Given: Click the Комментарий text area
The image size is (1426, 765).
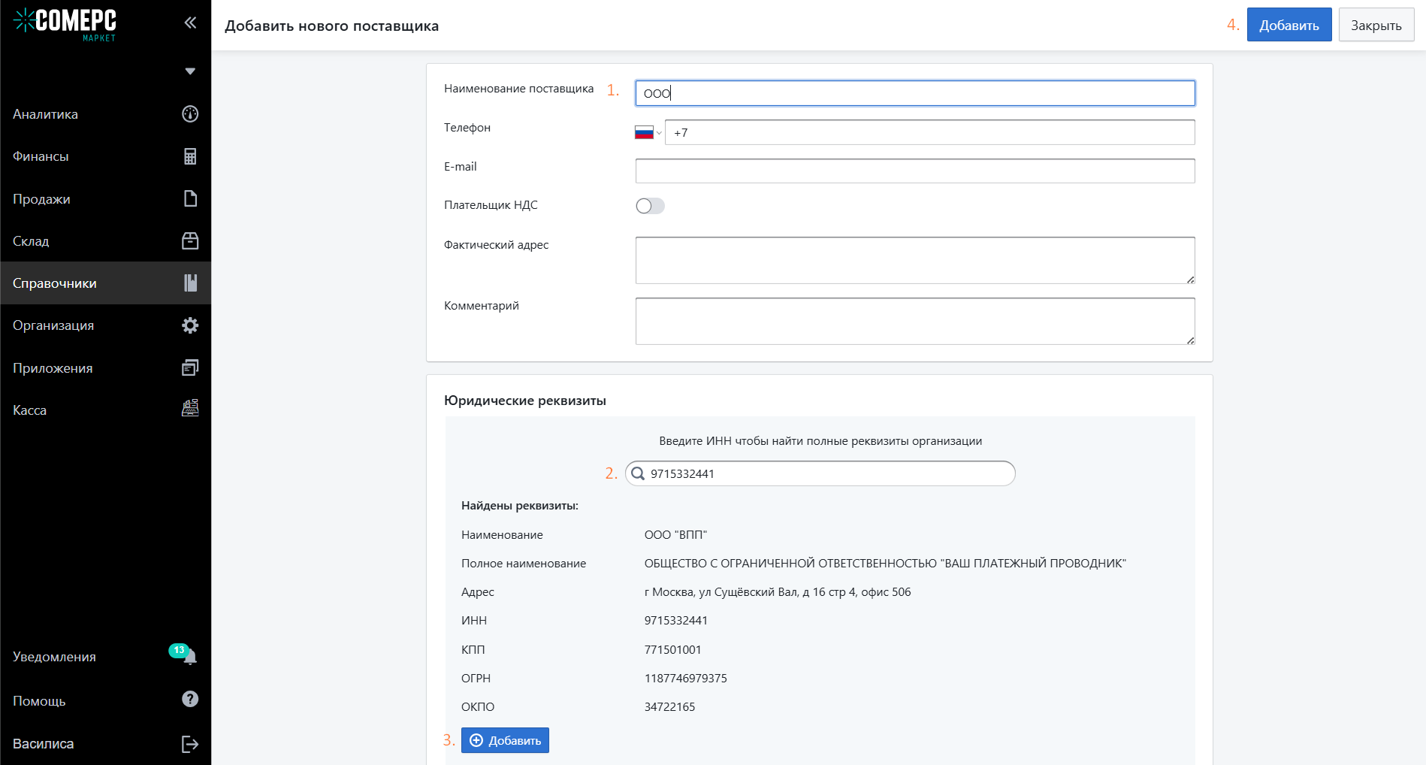Looking at the screenshot, I should coord(915,322).
